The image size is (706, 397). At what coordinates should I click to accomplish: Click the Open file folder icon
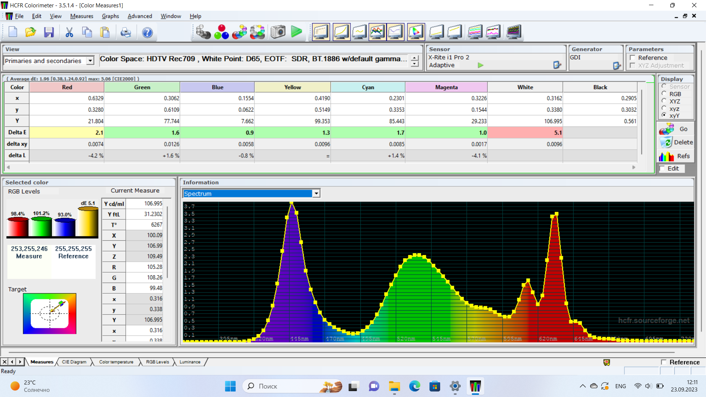(31, 32)
